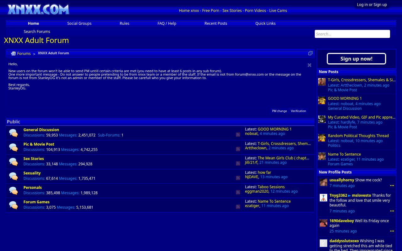Open avatar of GOOD MORNING 1 new post
The width and height of the screenshot is (402, 251).
click(322, 100)
